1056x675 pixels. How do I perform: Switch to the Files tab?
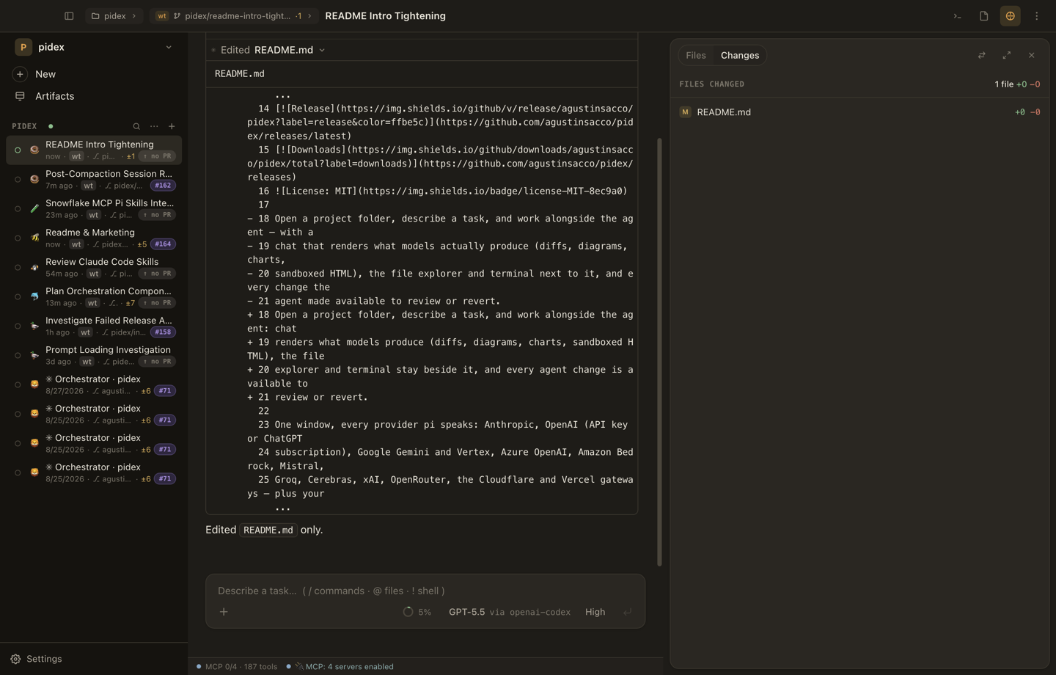tap(696, 56)
